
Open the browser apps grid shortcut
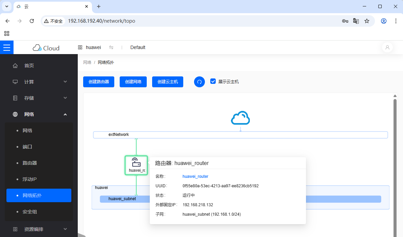pyautogui.click(x=7, y=33)
